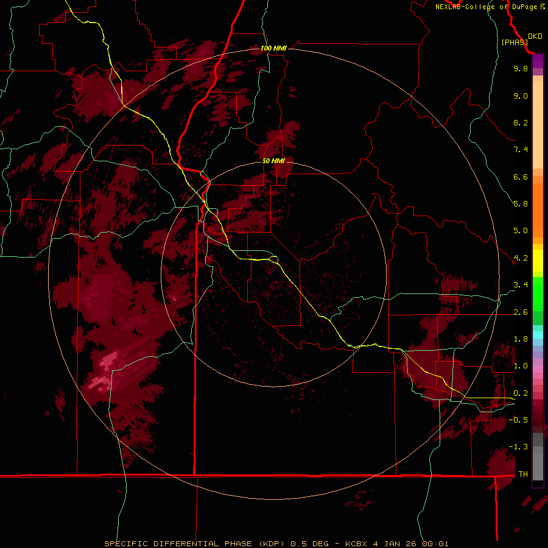Click the -1.3 scale value

518,448
